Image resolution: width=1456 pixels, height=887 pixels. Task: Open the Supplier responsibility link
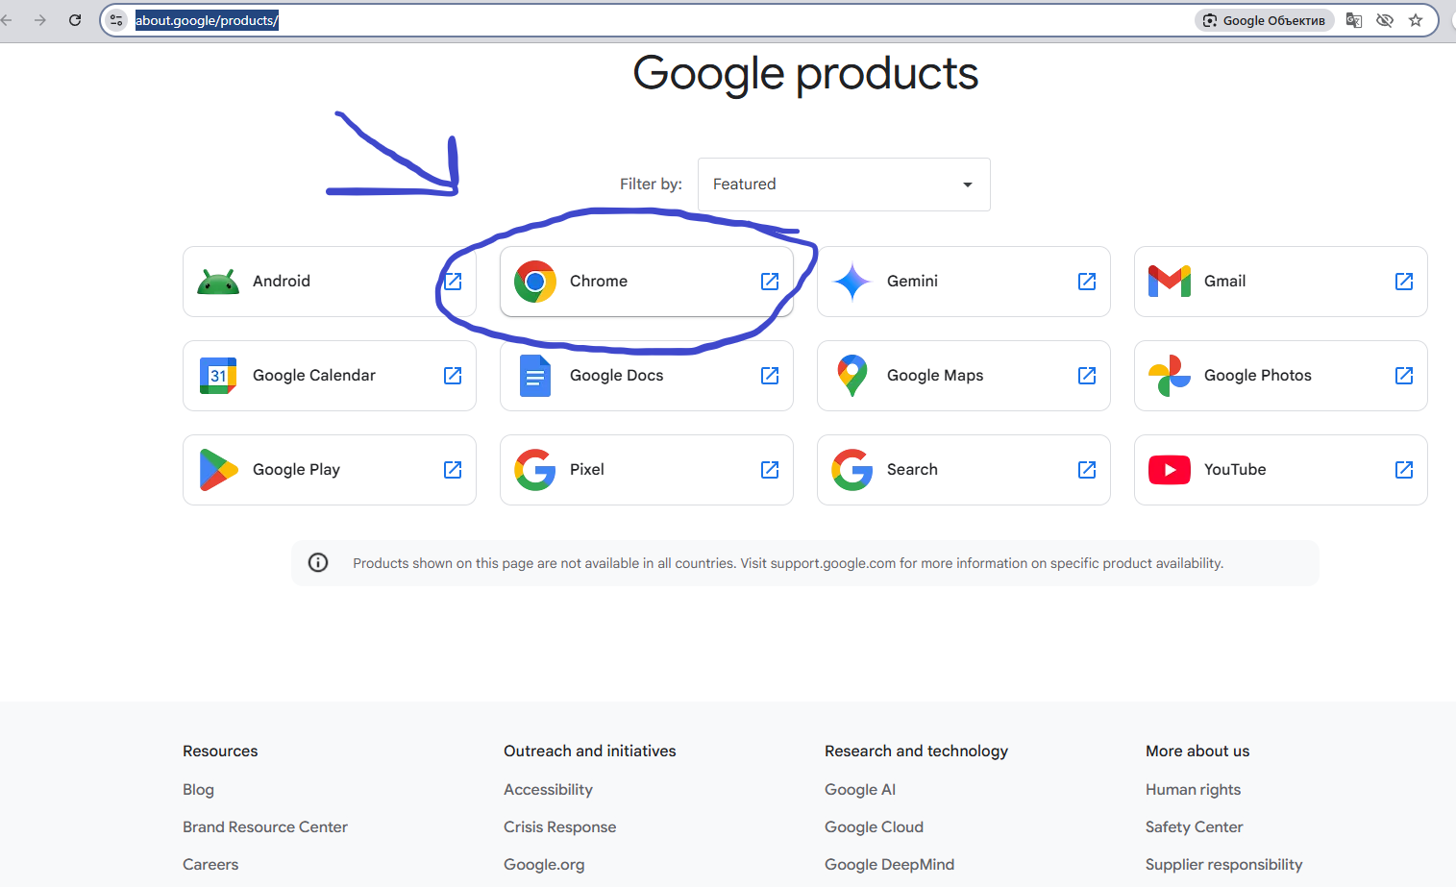(1224, 865)
